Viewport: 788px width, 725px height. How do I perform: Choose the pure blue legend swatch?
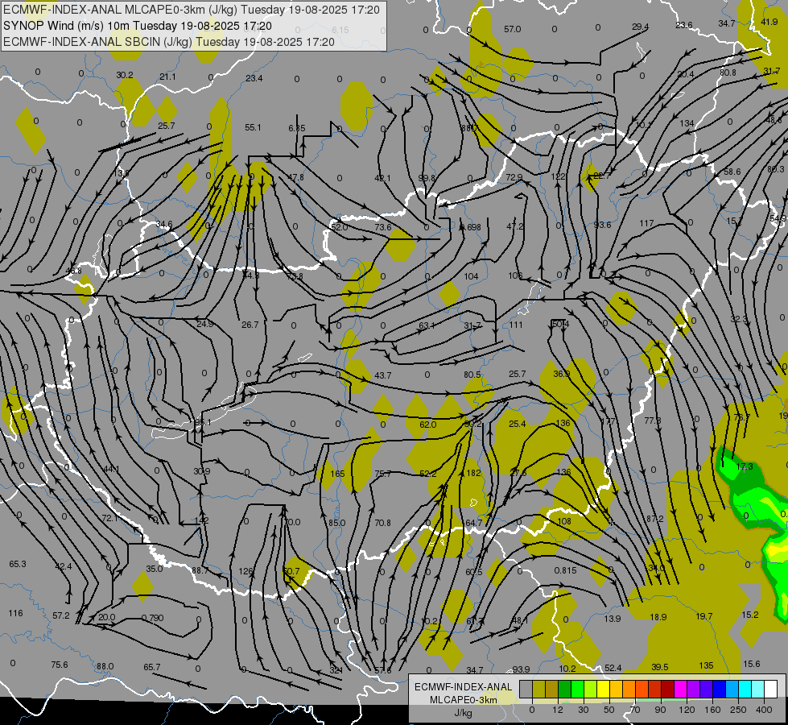click(x=719, y=690)
